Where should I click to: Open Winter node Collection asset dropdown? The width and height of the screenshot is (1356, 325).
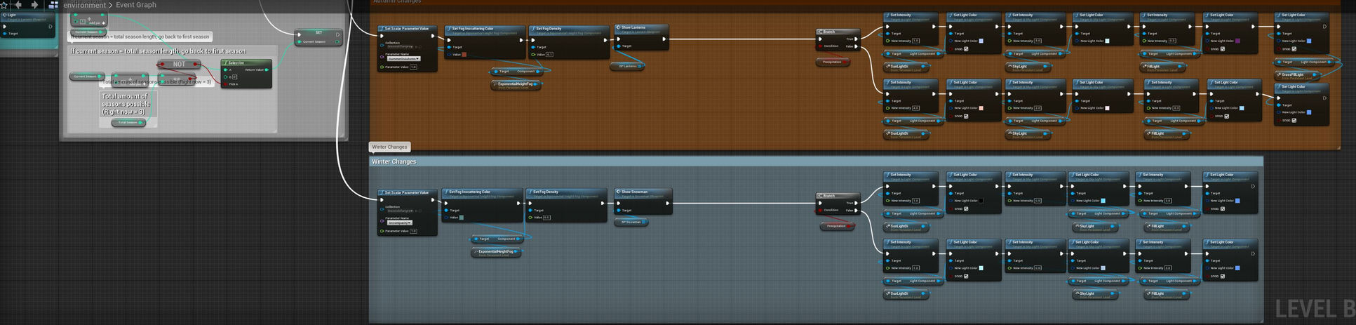[x=400, y=210]
